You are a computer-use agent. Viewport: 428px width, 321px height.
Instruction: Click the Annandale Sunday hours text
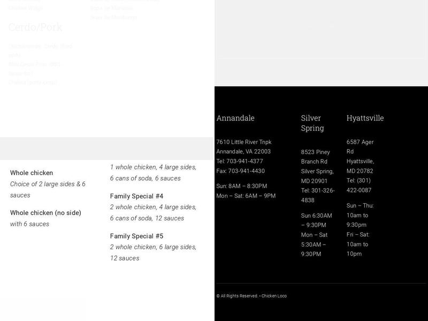click(x=241, y=186)
